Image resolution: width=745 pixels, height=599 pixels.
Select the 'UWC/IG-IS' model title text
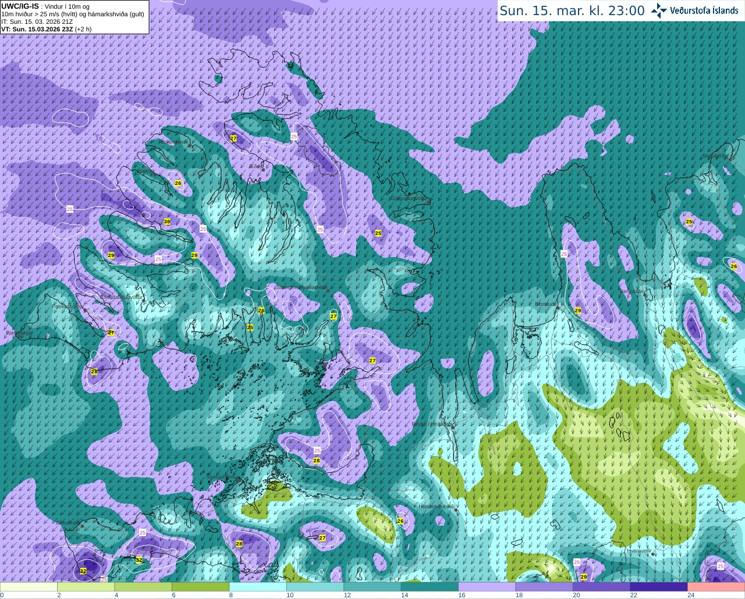20,6
